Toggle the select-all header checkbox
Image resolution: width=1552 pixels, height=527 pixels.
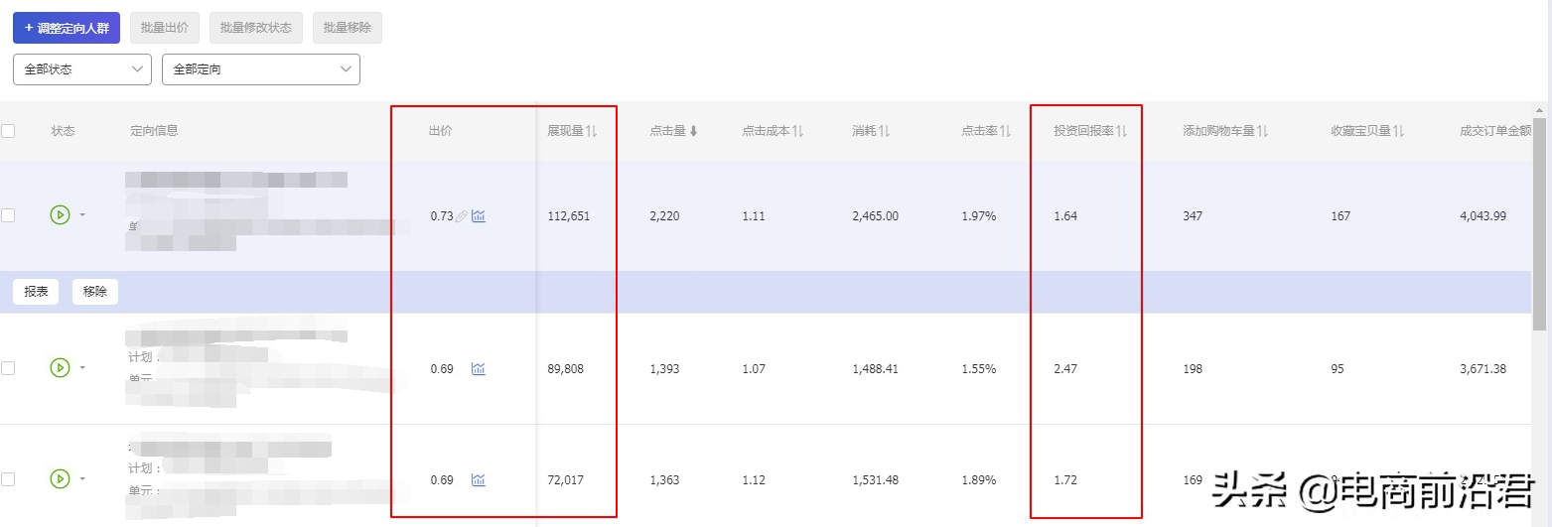click(x=8, y=131)
